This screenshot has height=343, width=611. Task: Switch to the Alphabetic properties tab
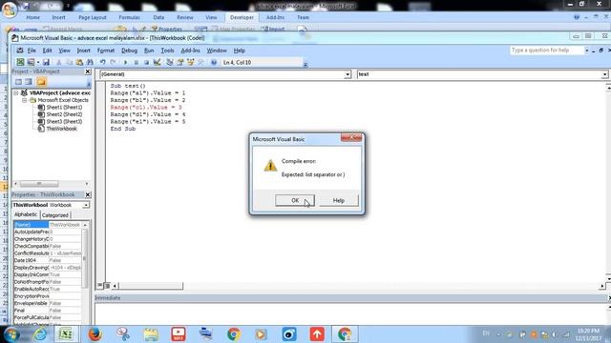click(26, 214)
